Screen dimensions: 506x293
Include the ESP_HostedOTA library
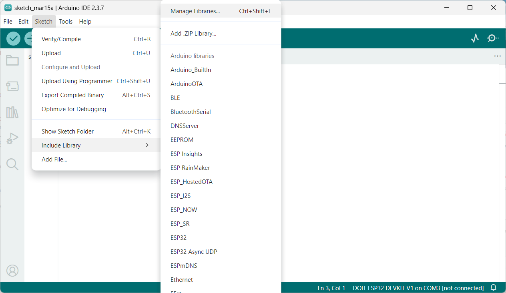221,182
